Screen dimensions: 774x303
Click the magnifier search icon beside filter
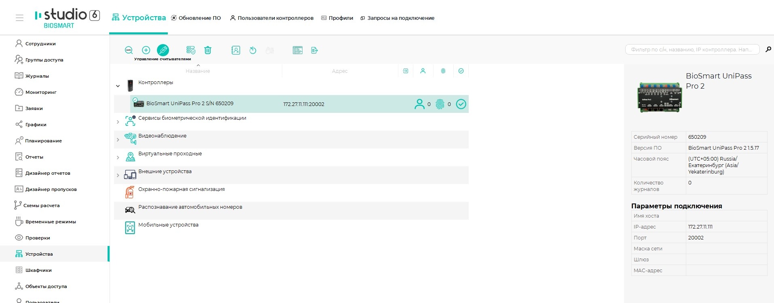768,49
